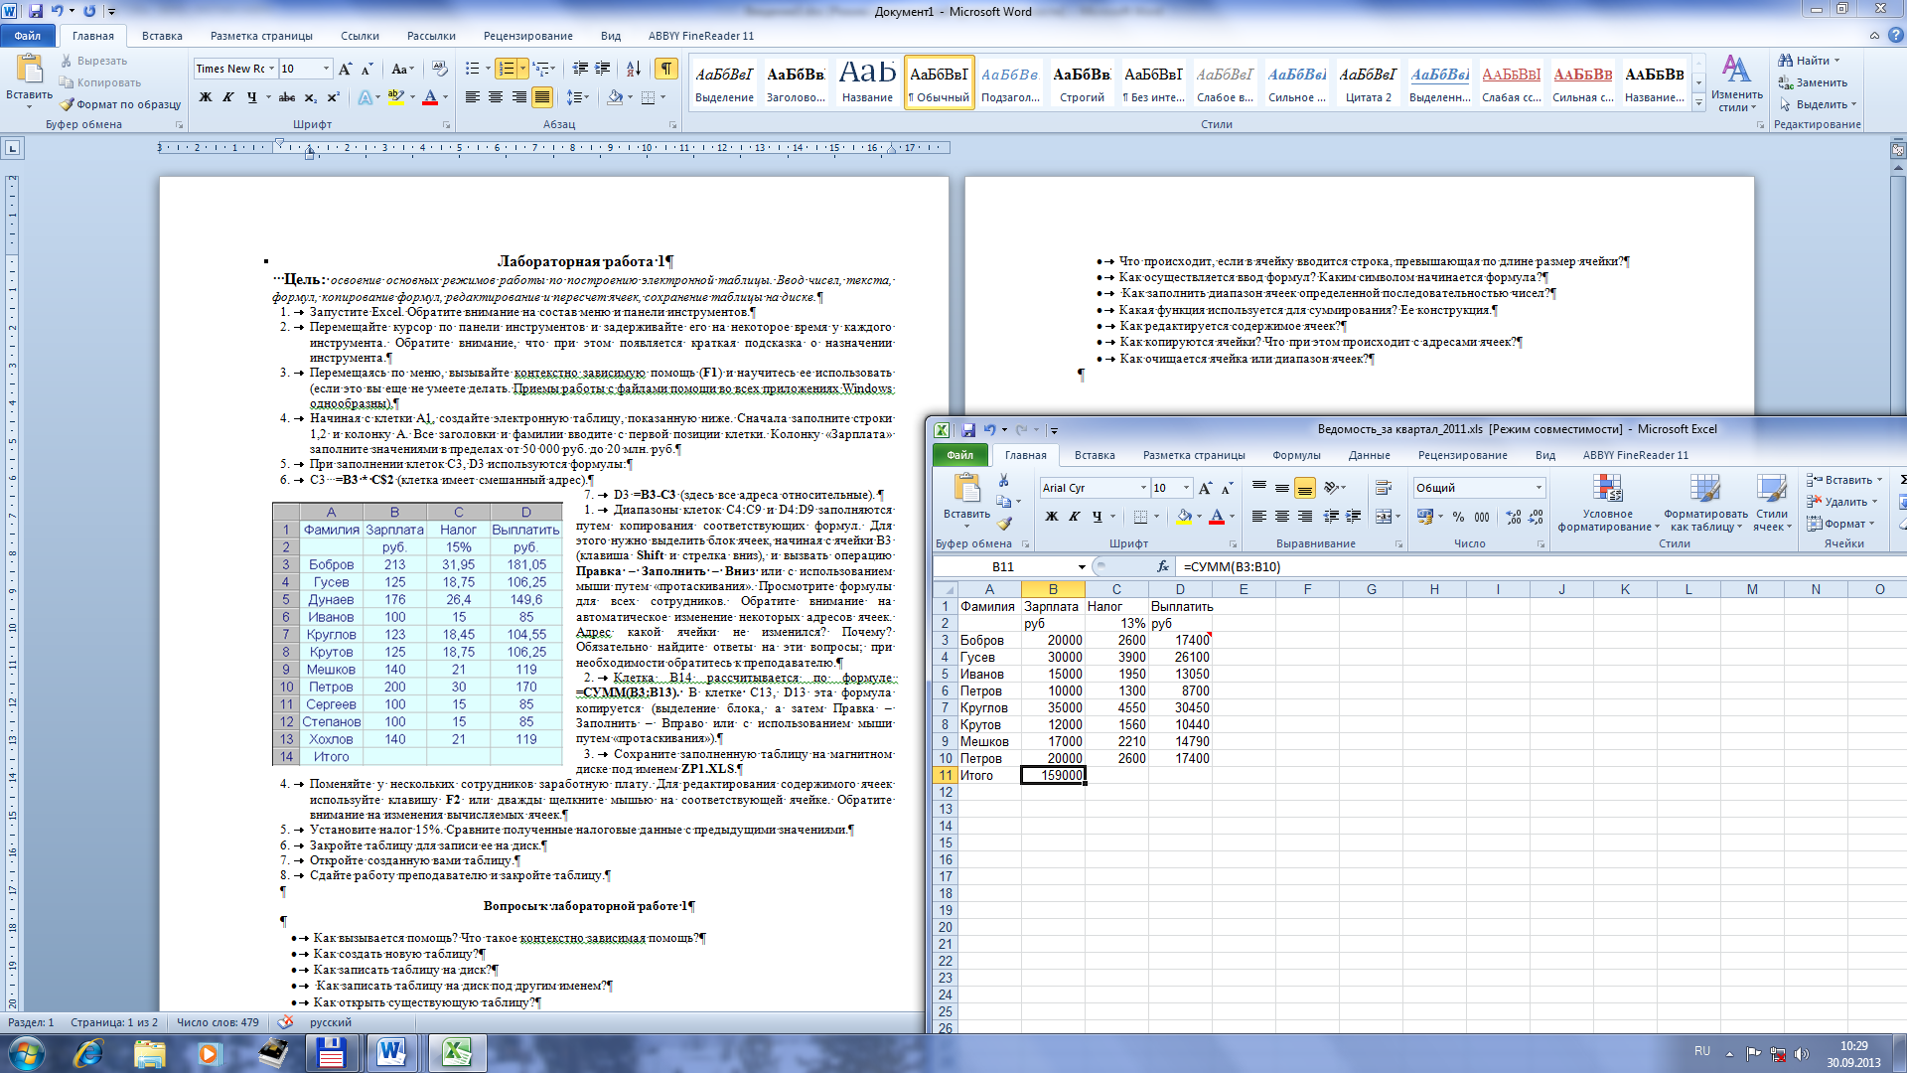Toggle bold Ж in Word ribbon

click(206, 97)
